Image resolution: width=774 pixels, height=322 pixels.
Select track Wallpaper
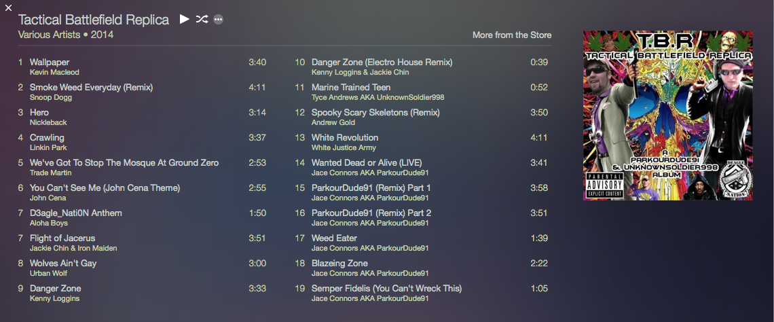point(50,62)
